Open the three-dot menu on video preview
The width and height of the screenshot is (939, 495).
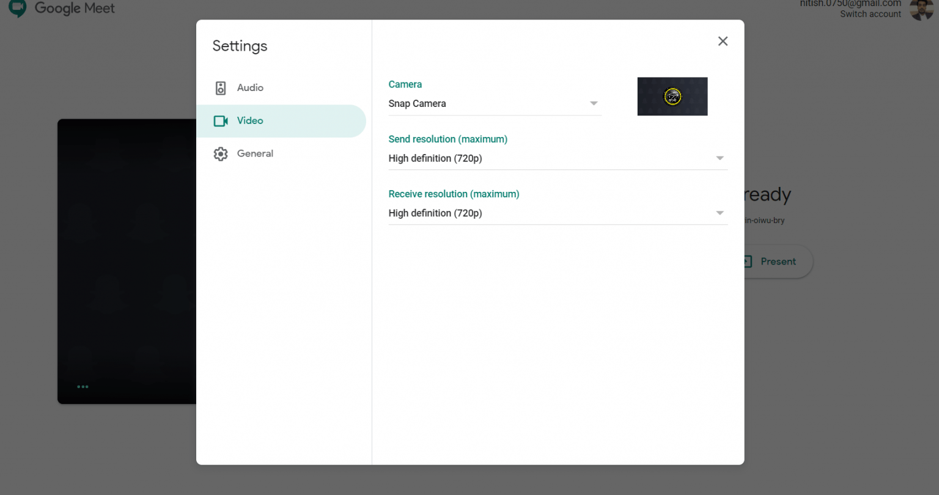tap(83, 387)
